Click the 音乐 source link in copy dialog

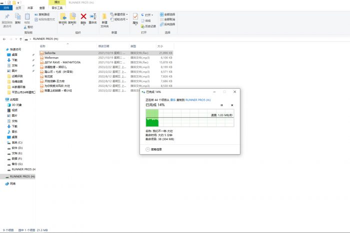click(173, 100)
